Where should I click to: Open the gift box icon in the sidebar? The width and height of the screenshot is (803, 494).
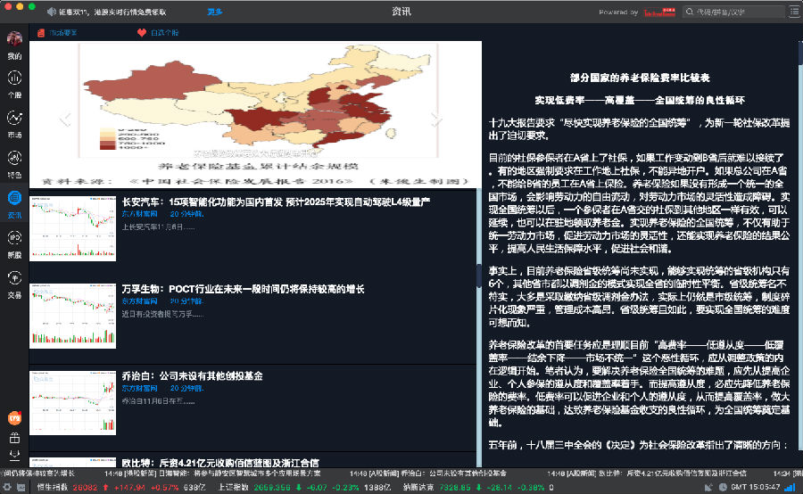click(x=14, y=438)
